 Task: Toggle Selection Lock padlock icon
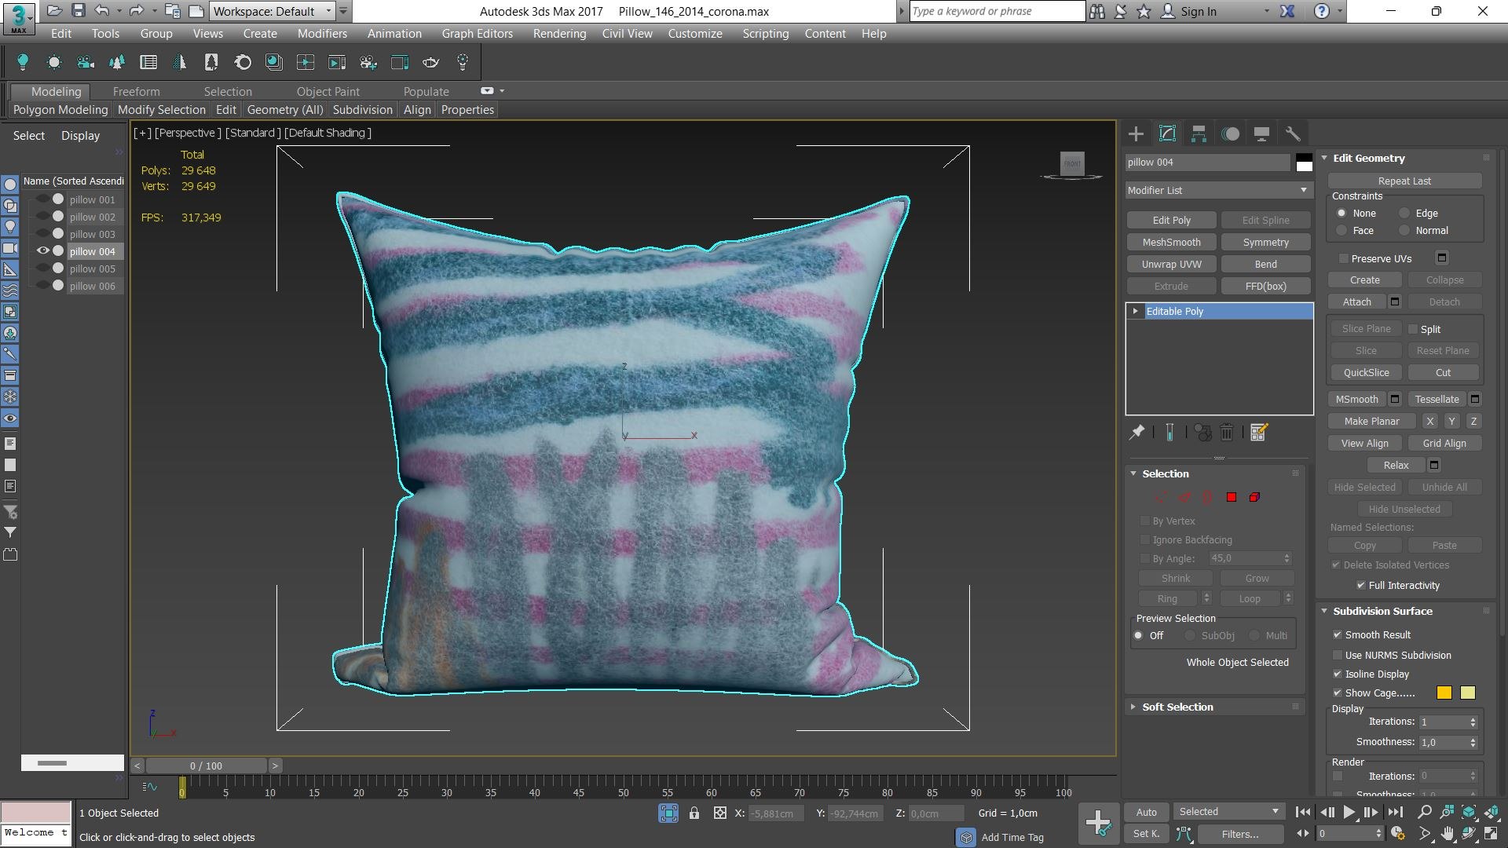[x=694, y=813]
